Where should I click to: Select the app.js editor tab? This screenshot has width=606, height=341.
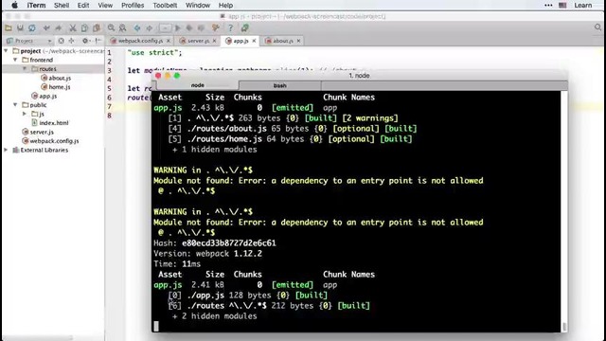(241, 41)
